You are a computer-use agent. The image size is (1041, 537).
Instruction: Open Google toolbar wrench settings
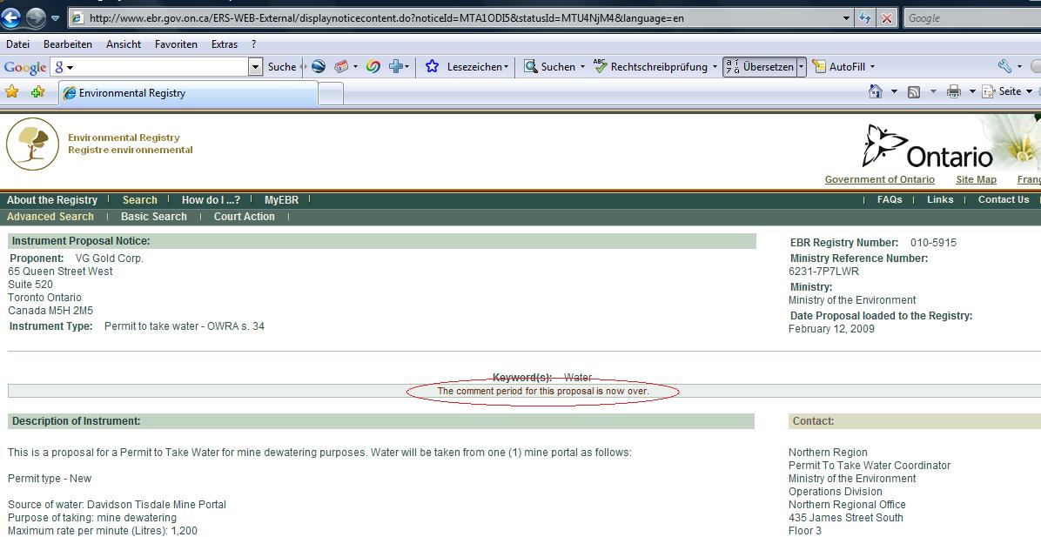click(x=1004, y=66)
